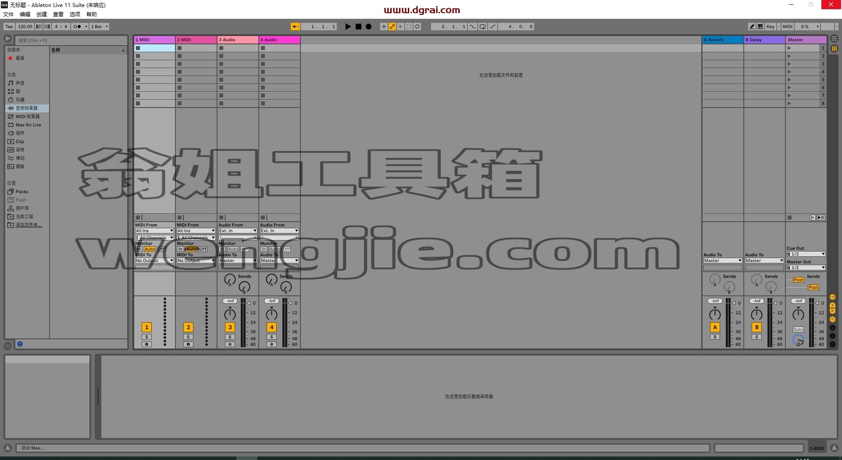
Task: Open the 文件 File menu
Action: [x=8, y=14]
